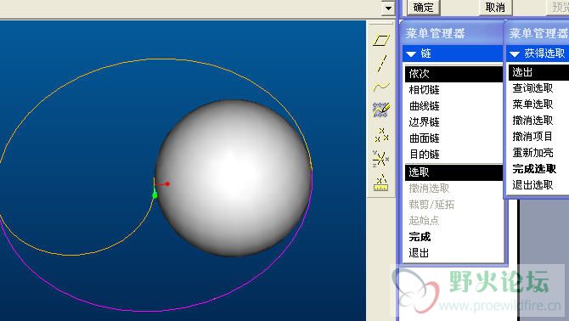569x321 pixels.
Task: Select the datum curve tool icon
Action: (381, 87)
